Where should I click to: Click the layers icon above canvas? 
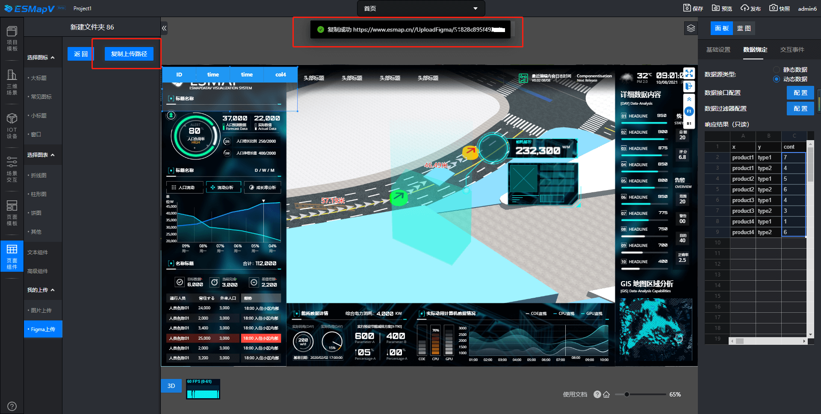point(691,29)
